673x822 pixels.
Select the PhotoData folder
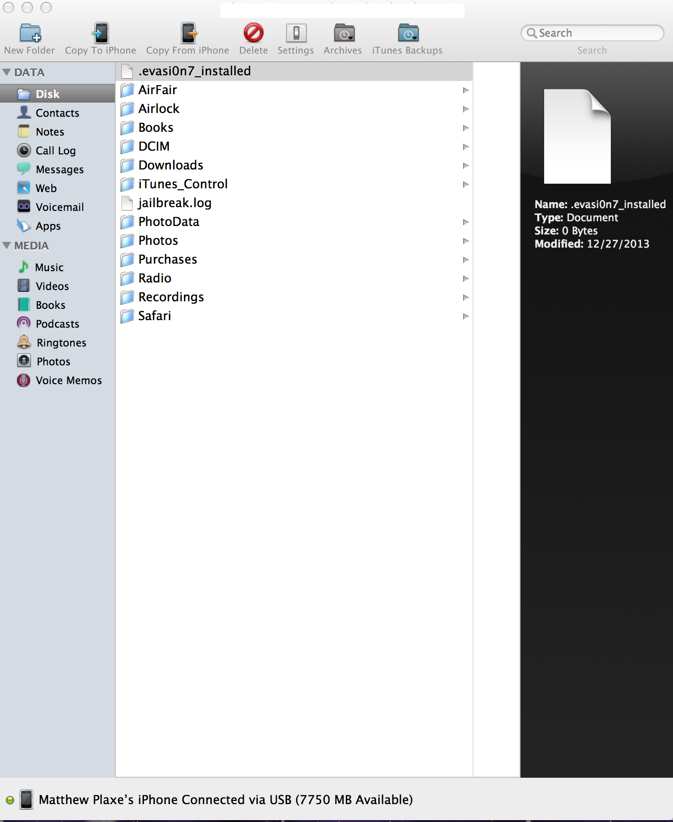click(x=294, y=222)
